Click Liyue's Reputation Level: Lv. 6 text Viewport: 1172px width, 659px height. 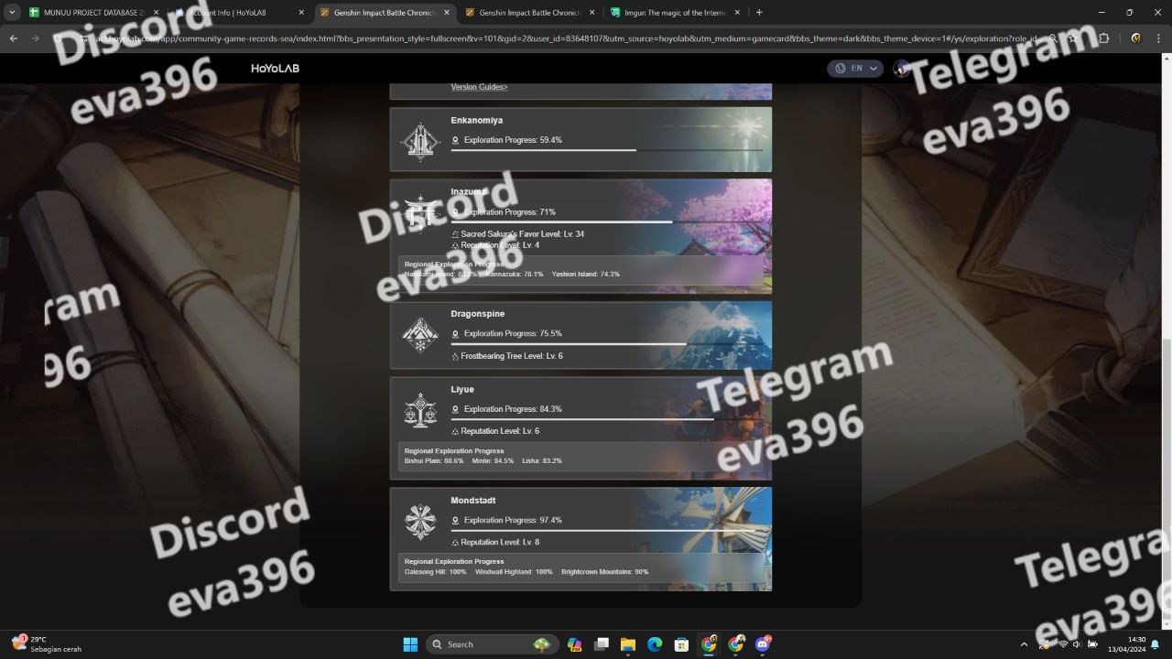pyautogui.click(x=500, y=431)
